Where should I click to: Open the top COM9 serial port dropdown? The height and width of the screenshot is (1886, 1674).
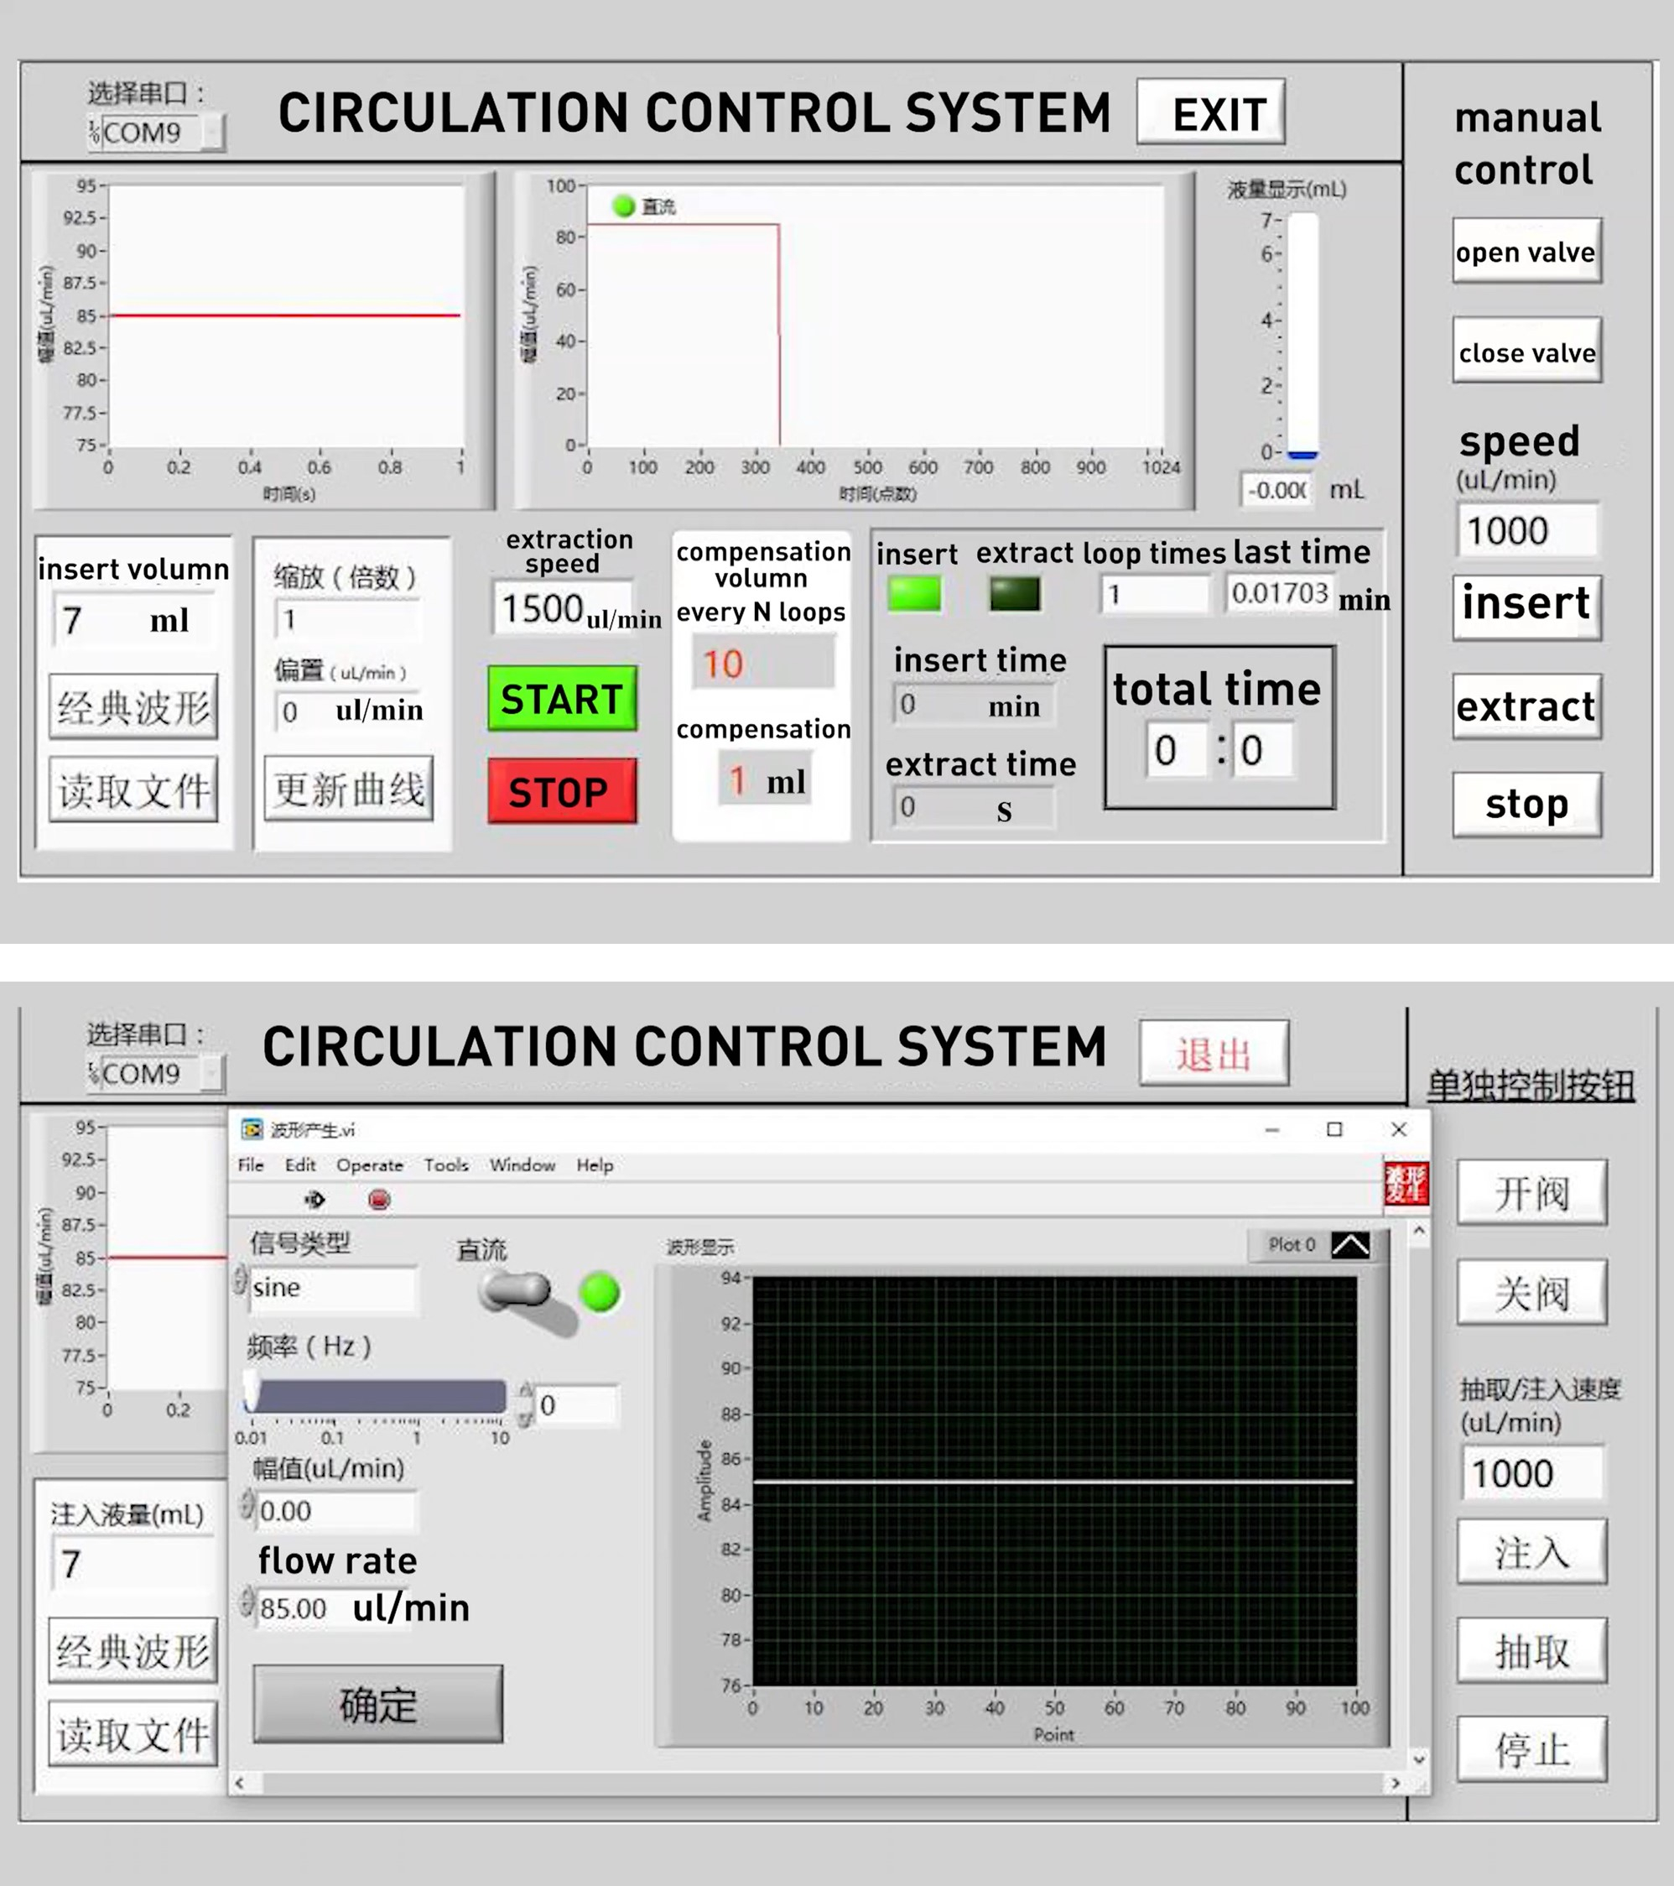pyautogui.click(x=212, y=133)
